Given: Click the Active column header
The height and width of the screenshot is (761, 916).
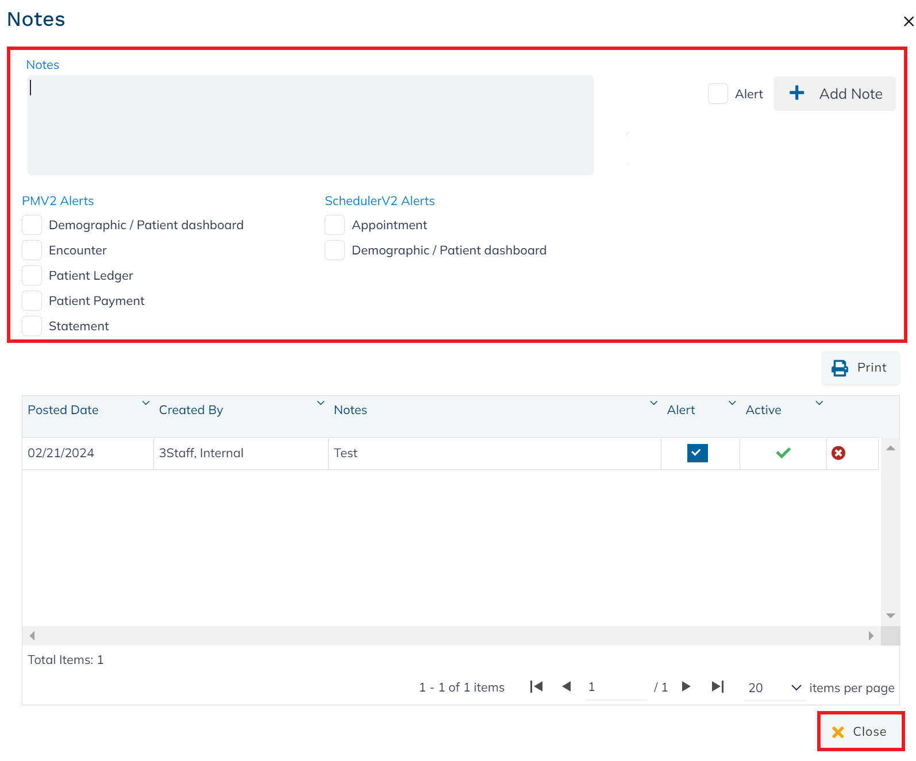Looking at the screenshot, I should tap(763, 410).
